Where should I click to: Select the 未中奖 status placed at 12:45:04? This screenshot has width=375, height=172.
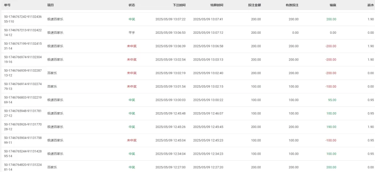132,140
